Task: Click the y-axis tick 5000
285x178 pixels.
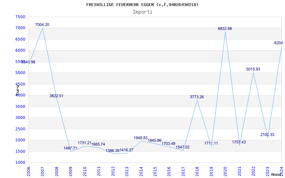Action: click(x=20, y=73)
